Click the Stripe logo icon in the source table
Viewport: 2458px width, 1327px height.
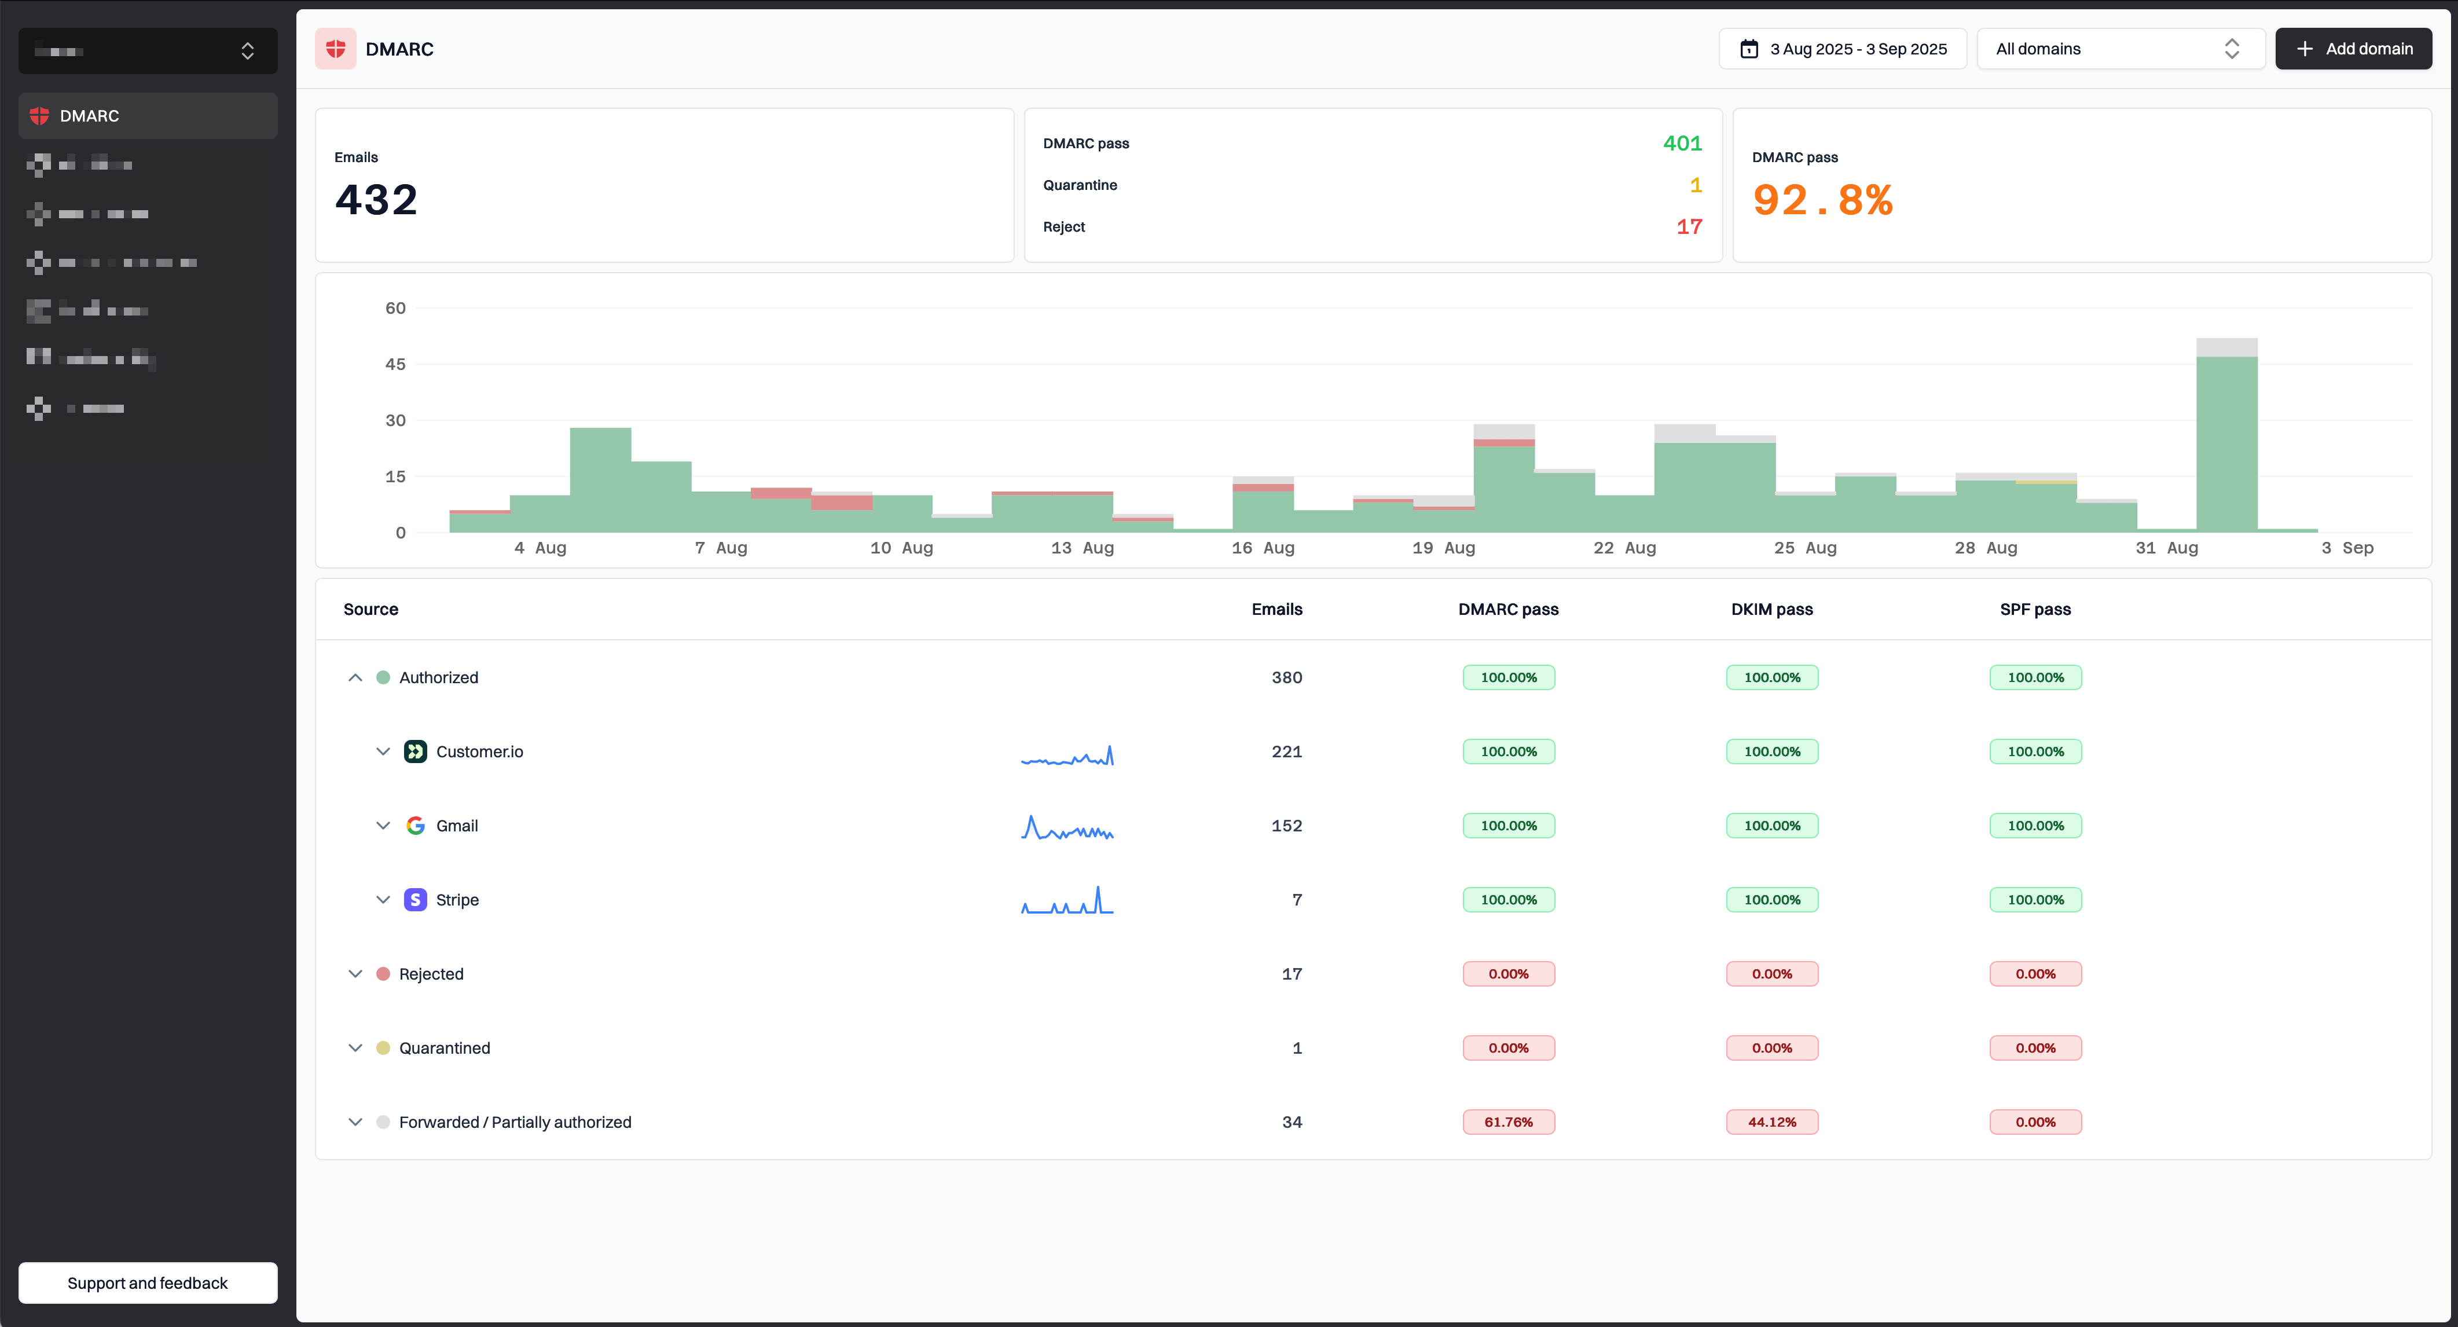(416, 899)
